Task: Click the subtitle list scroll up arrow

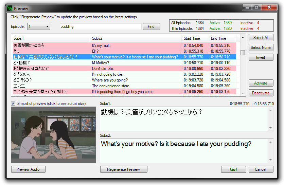Action: (x=243, y=37)
